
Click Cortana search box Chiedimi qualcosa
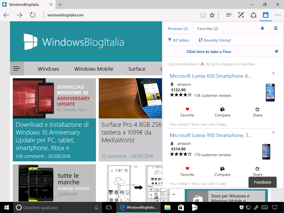[x=57, y=207]
